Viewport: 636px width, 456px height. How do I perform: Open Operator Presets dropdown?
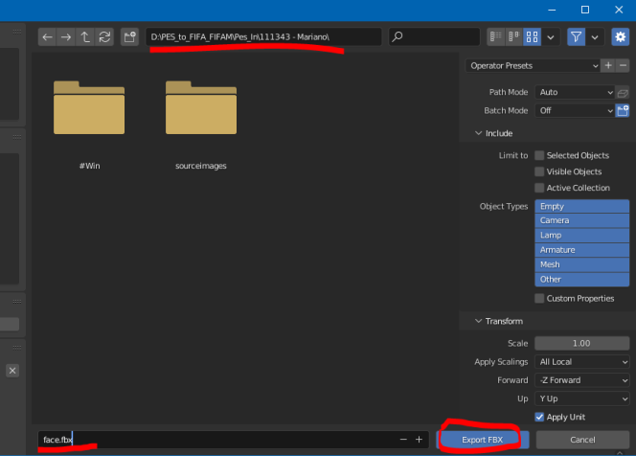(533, 66)
